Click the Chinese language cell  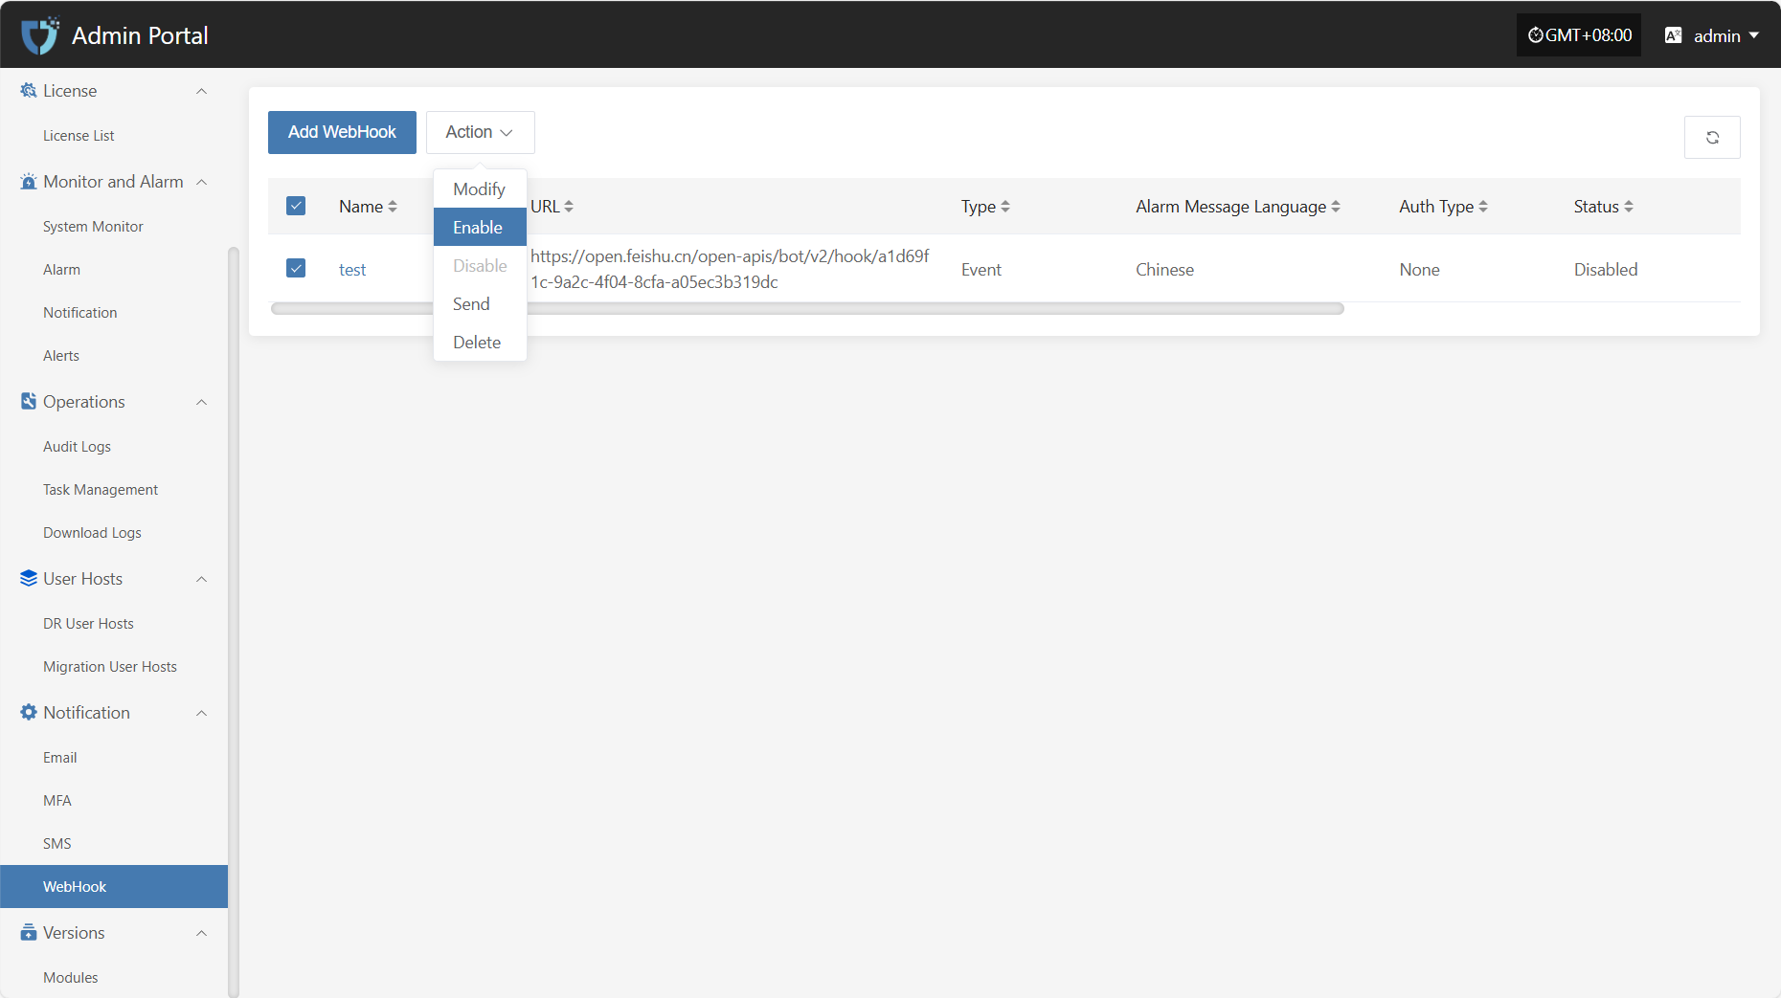pyautogui.click(x=1164, y=270)
